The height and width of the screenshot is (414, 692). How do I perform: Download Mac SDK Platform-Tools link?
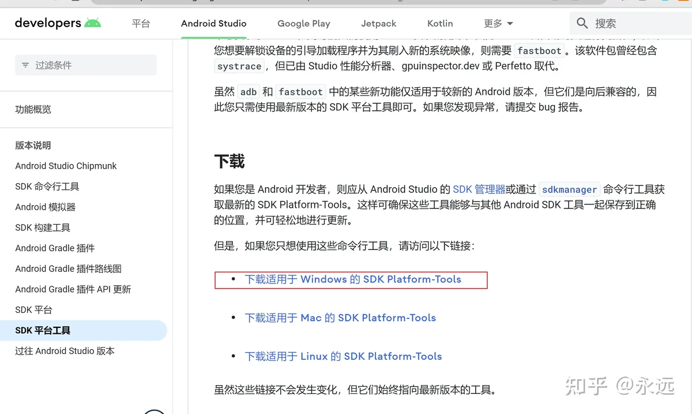pyautogui.click(x=340, y=318)
